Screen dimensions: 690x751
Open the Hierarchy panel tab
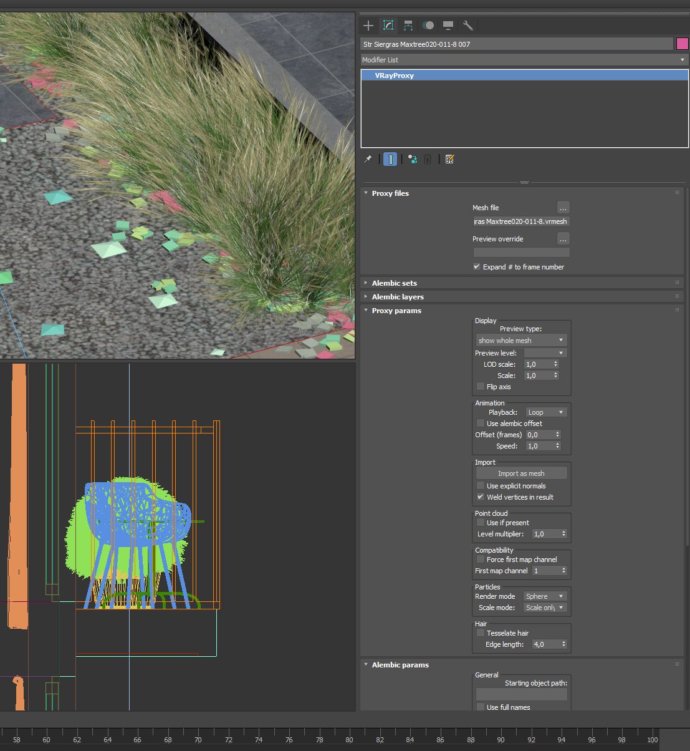(x=408, y=26)
